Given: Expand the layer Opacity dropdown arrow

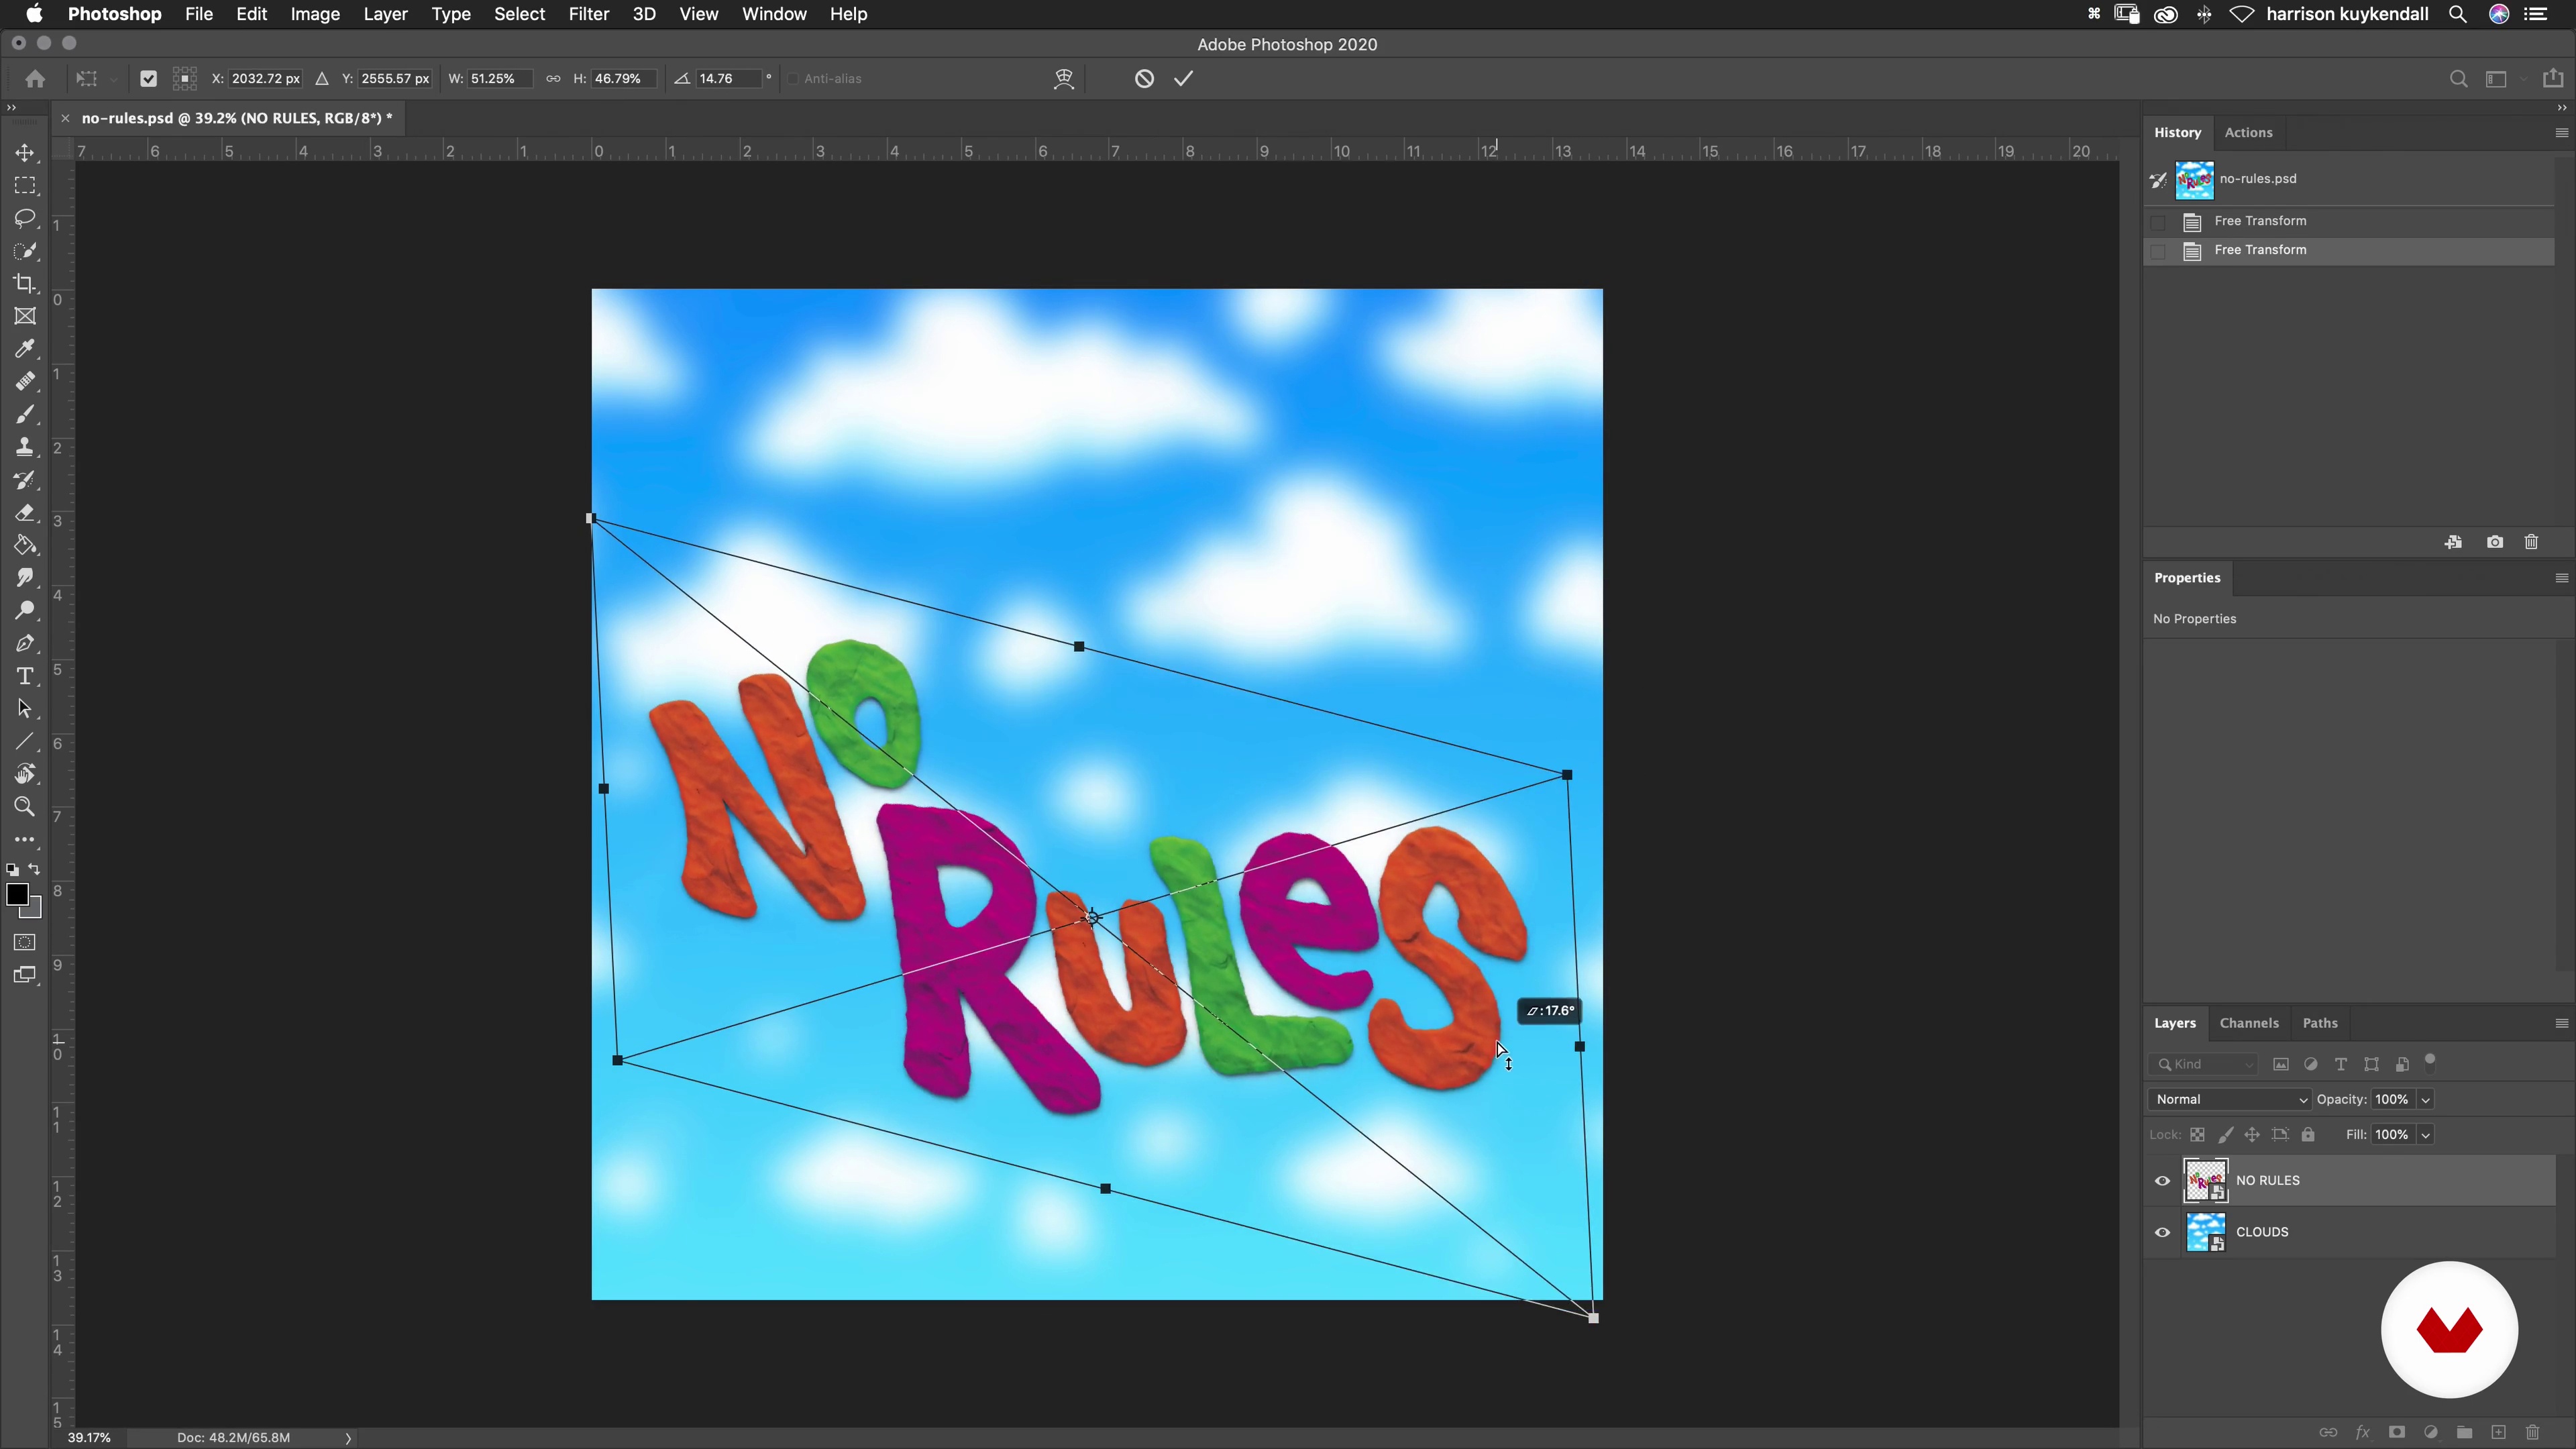Looking at the screenshot, I should point(2425,1100).
